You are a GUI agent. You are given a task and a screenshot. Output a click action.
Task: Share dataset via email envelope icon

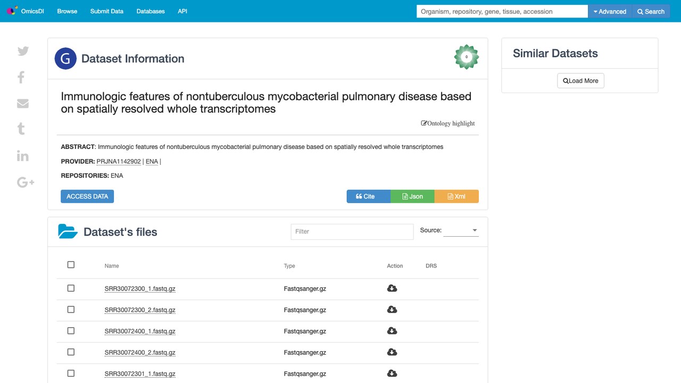tap(23, 104)
